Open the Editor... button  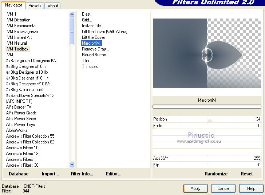114,174
